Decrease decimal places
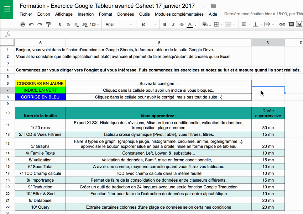Viewport: 303px width, 214px height. (x=77, y=25)
